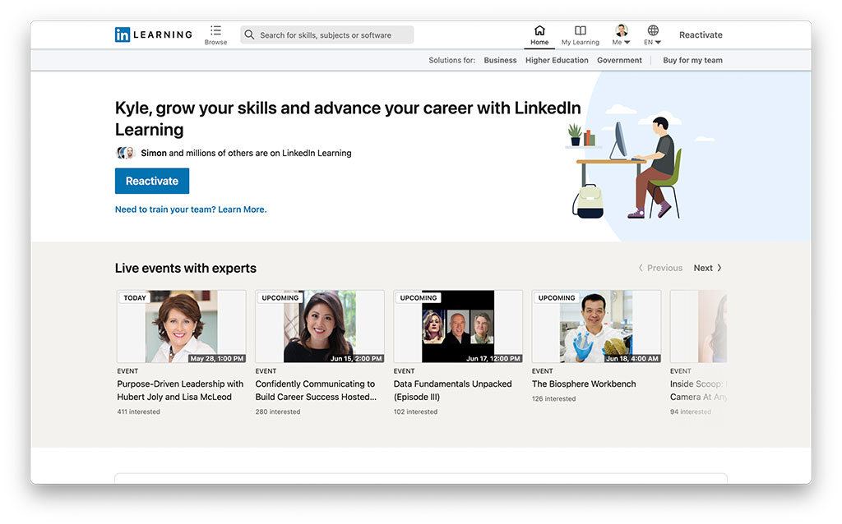Open Data Fundamentals Unpacked event thumbnail

tap(458, 327)
